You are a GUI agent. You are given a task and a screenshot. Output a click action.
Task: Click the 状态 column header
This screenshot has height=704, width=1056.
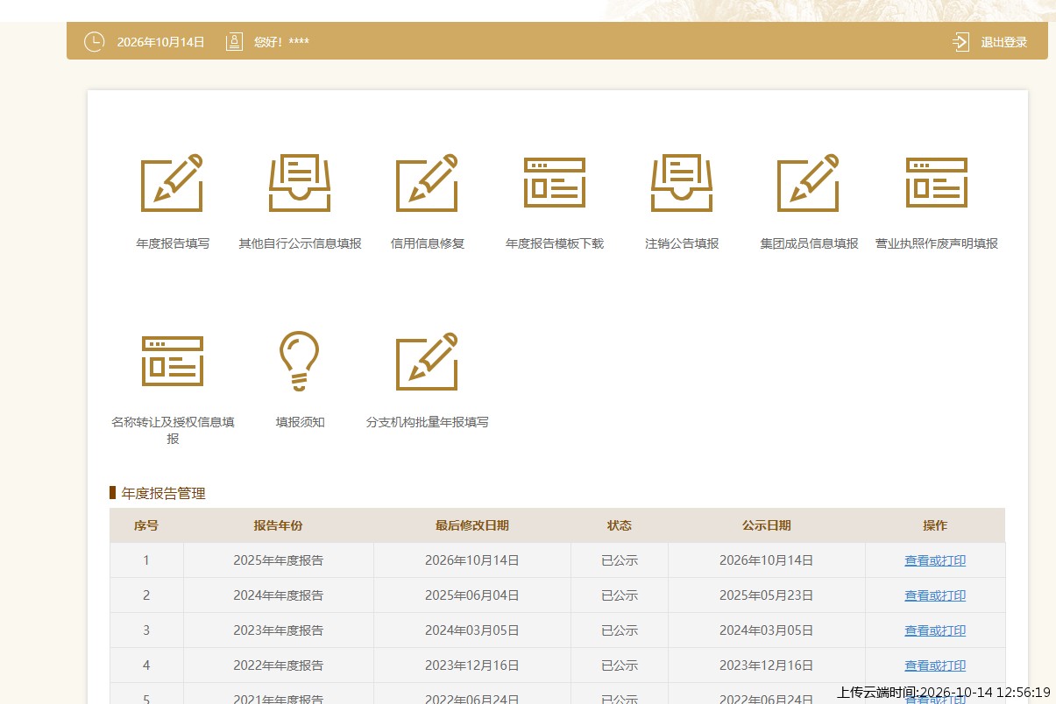620,525
